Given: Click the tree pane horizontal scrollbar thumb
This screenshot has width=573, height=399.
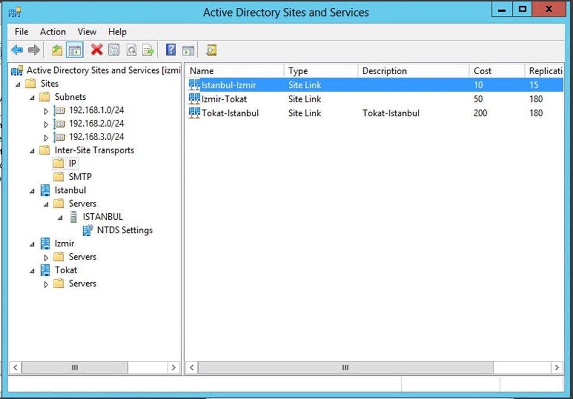Looking at the screenshot, I should pyautogui.click(x=75, y=368).
